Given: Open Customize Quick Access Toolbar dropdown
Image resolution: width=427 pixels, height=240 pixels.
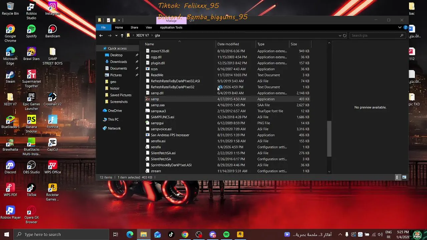Looking at the screenshot, I should coord(119,20).
